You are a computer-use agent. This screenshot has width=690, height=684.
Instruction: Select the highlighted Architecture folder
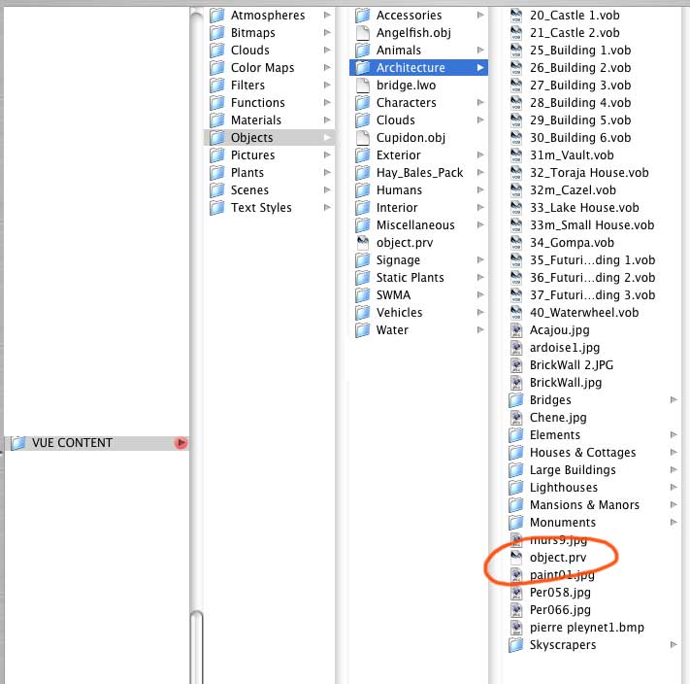(418, 68)
